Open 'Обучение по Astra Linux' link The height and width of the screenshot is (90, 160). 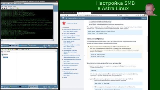click(70, 69)
